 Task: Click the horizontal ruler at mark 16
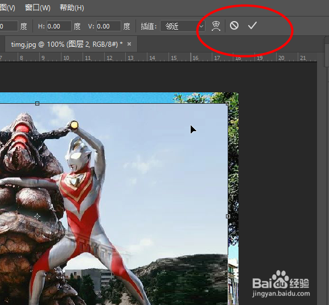pos(195,58)
